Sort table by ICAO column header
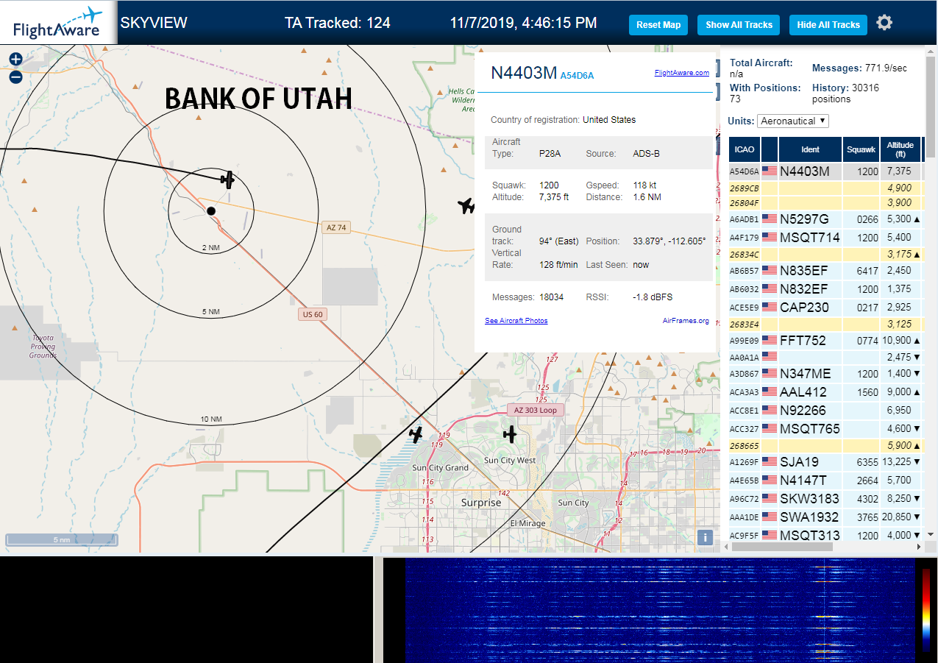The image size is (938, 663). coord(745,149)
